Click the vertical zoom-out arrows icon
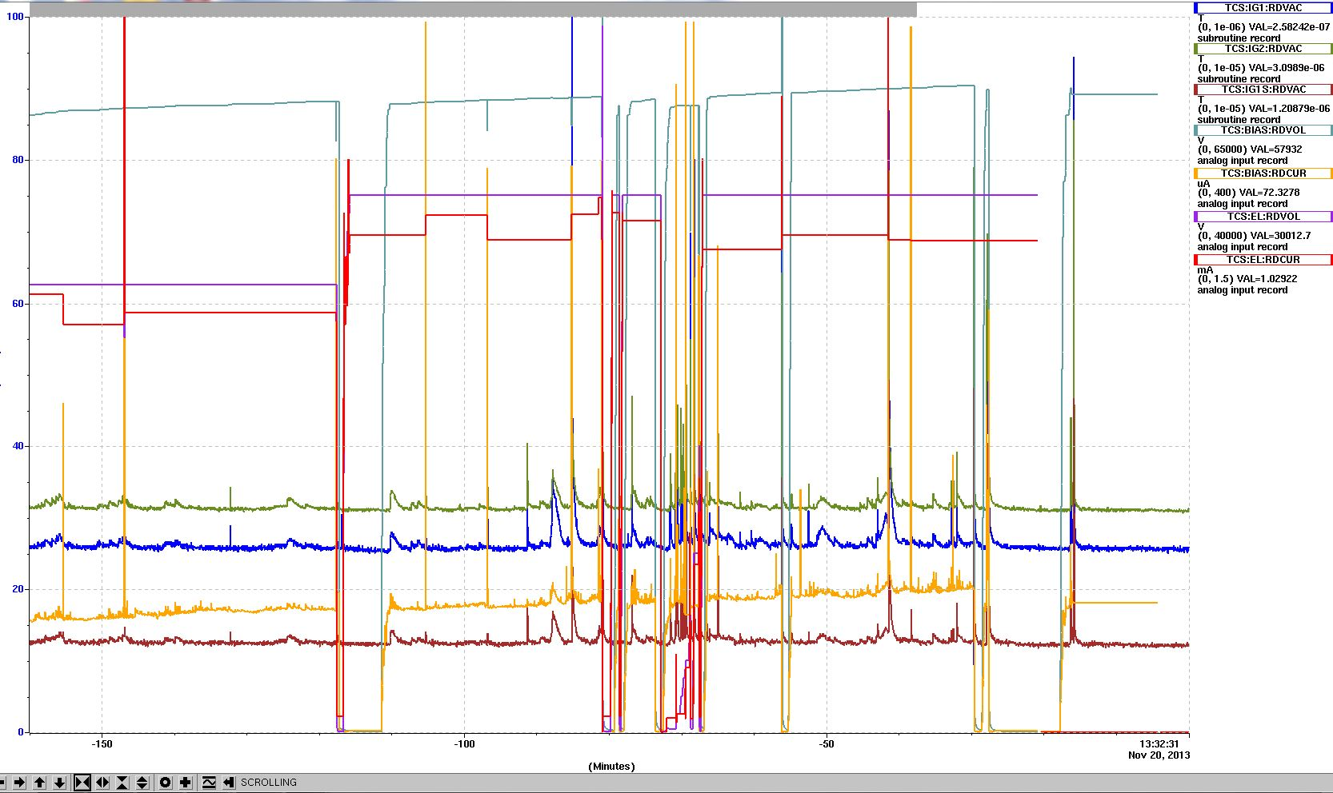Screen dimensions: 1333x793 coord(142,783)
